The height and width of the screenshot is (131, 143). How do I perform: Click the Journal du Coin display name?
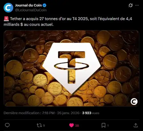pos(28,5)
